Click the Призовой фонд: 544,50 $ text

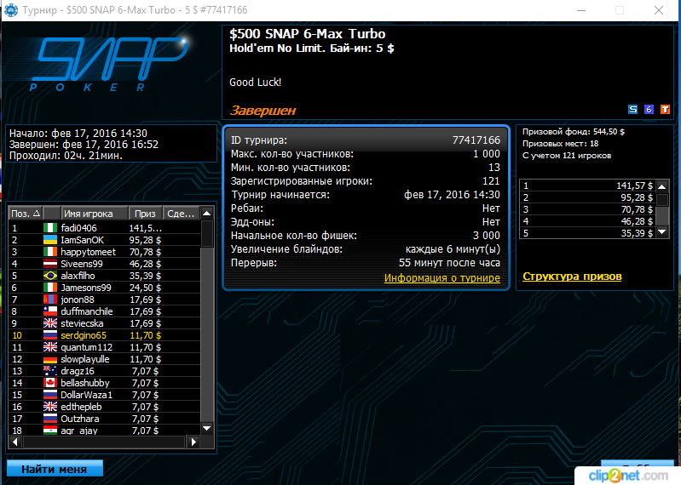(574, 132)
